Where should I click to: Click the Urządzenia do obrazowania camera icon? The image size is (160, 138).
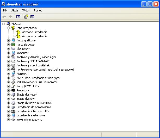click(x=13, y=107)
